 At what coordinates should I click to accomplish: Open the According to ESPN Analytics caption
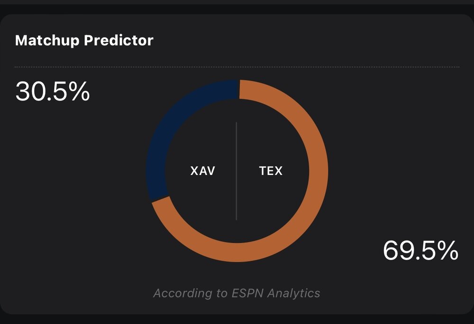click(x=237, y=293)
